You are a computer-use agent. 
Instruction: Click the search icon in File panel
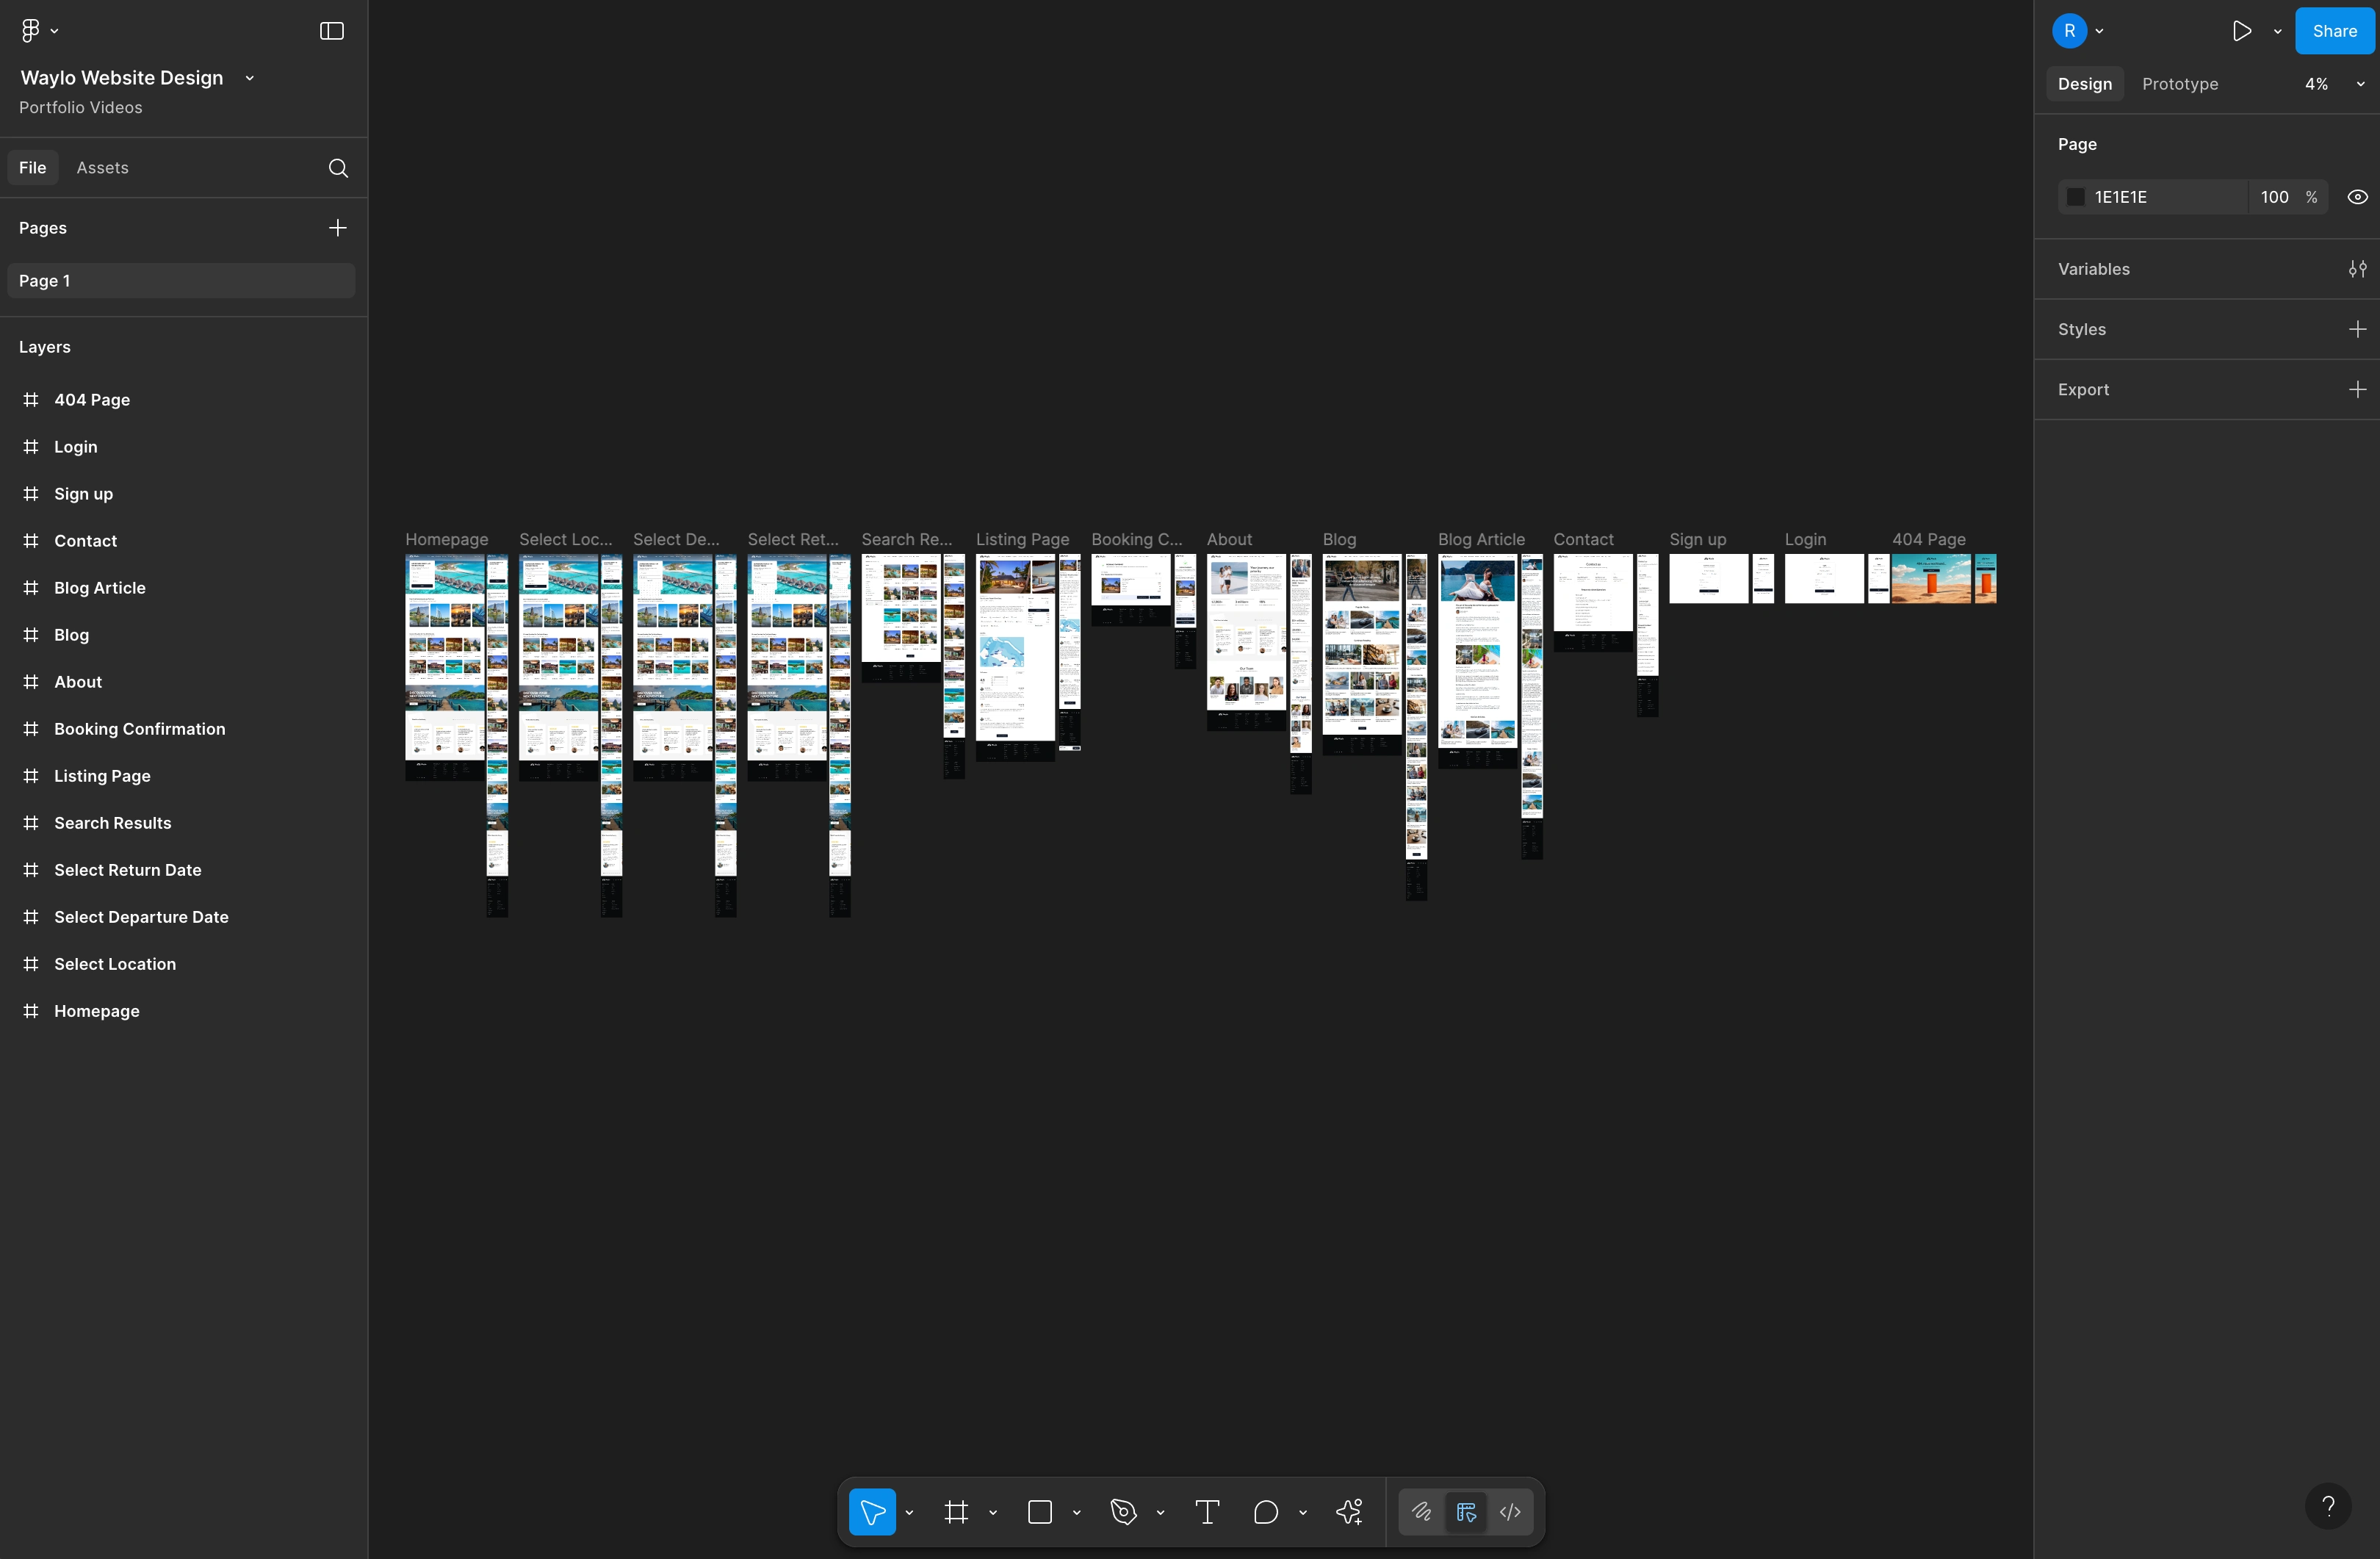point(338,168)
